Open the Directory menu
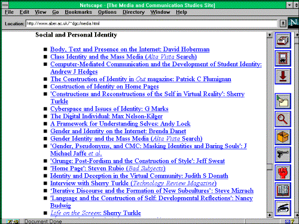 click(133, 12)
